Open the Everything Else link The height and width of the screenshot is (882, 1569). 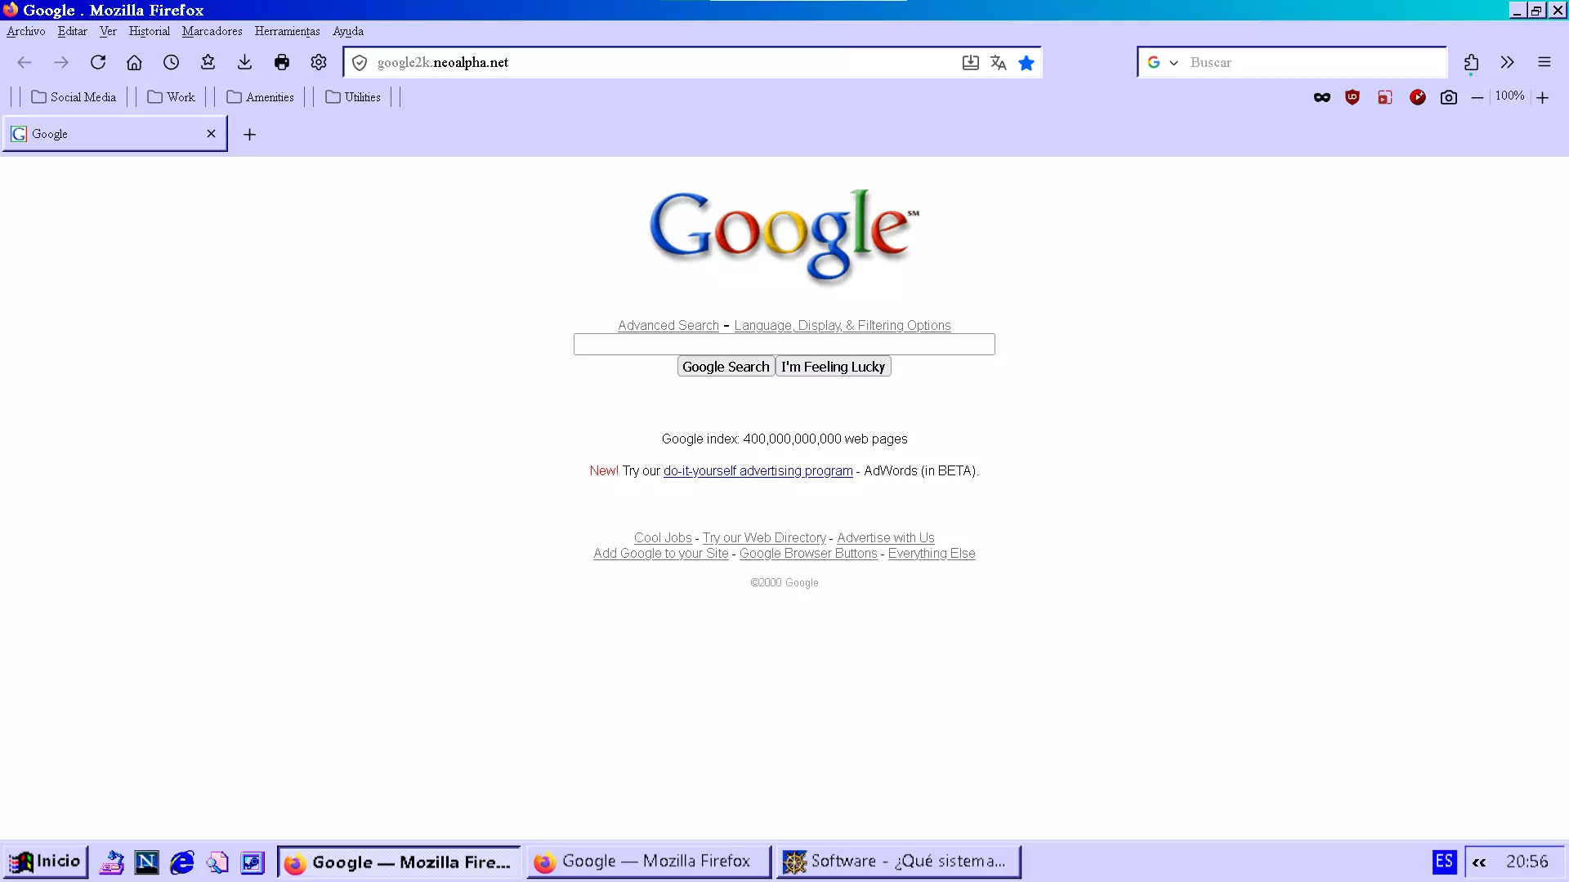(x=932, y=553)
